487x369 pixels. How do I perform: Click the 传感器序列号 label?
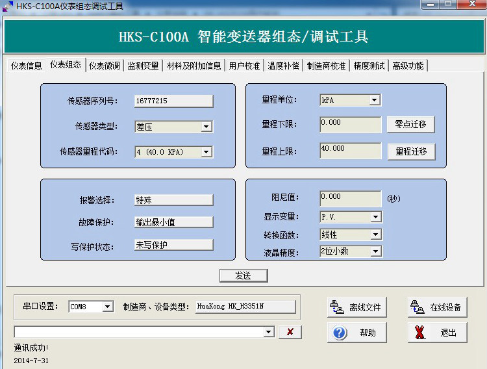(x=93, y=101)
